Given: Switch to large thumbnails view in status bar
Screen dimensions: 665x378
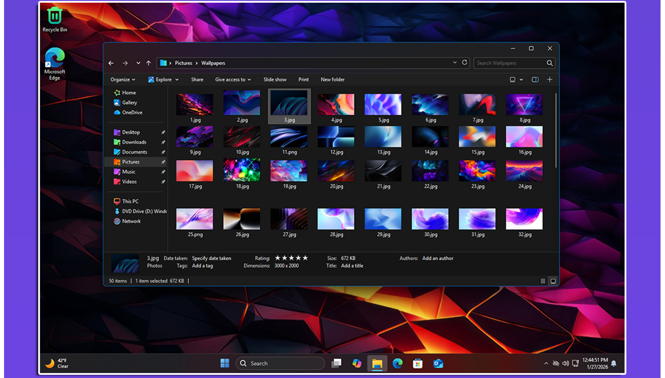Looking at the screenshot, I should point(553,281).
